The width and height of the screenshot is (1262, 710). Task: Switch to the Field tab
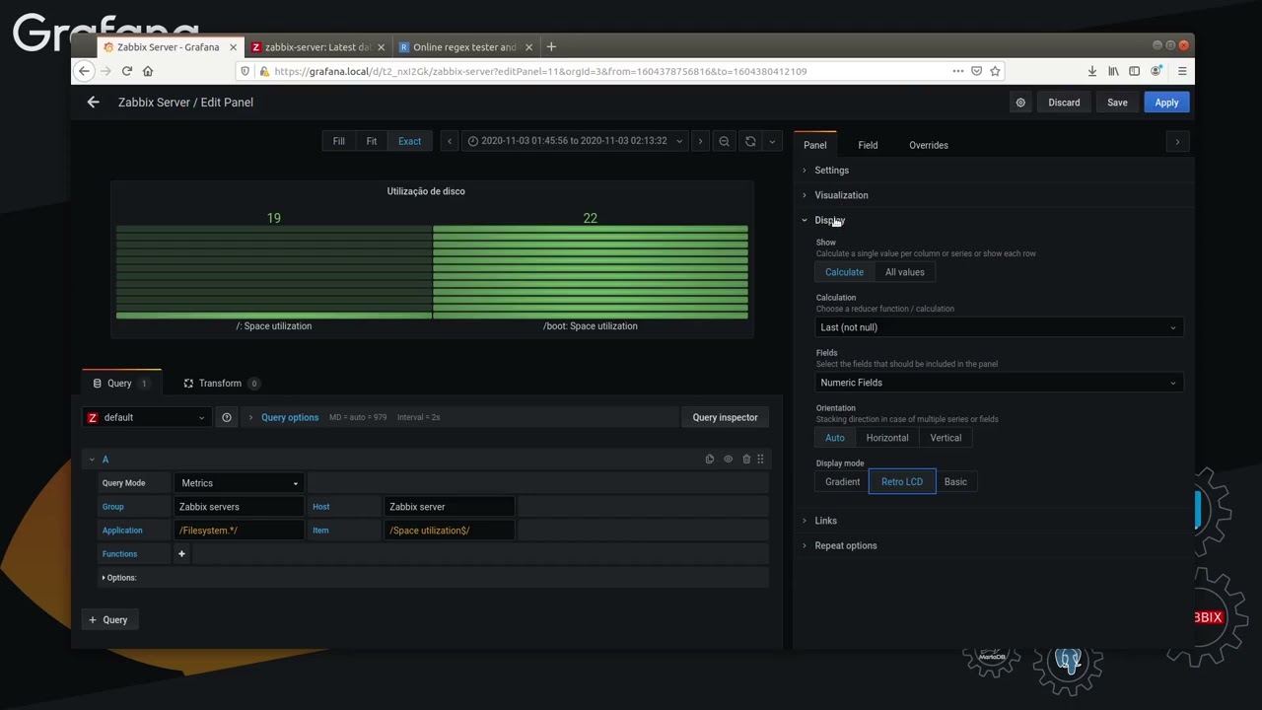[868, 145]
